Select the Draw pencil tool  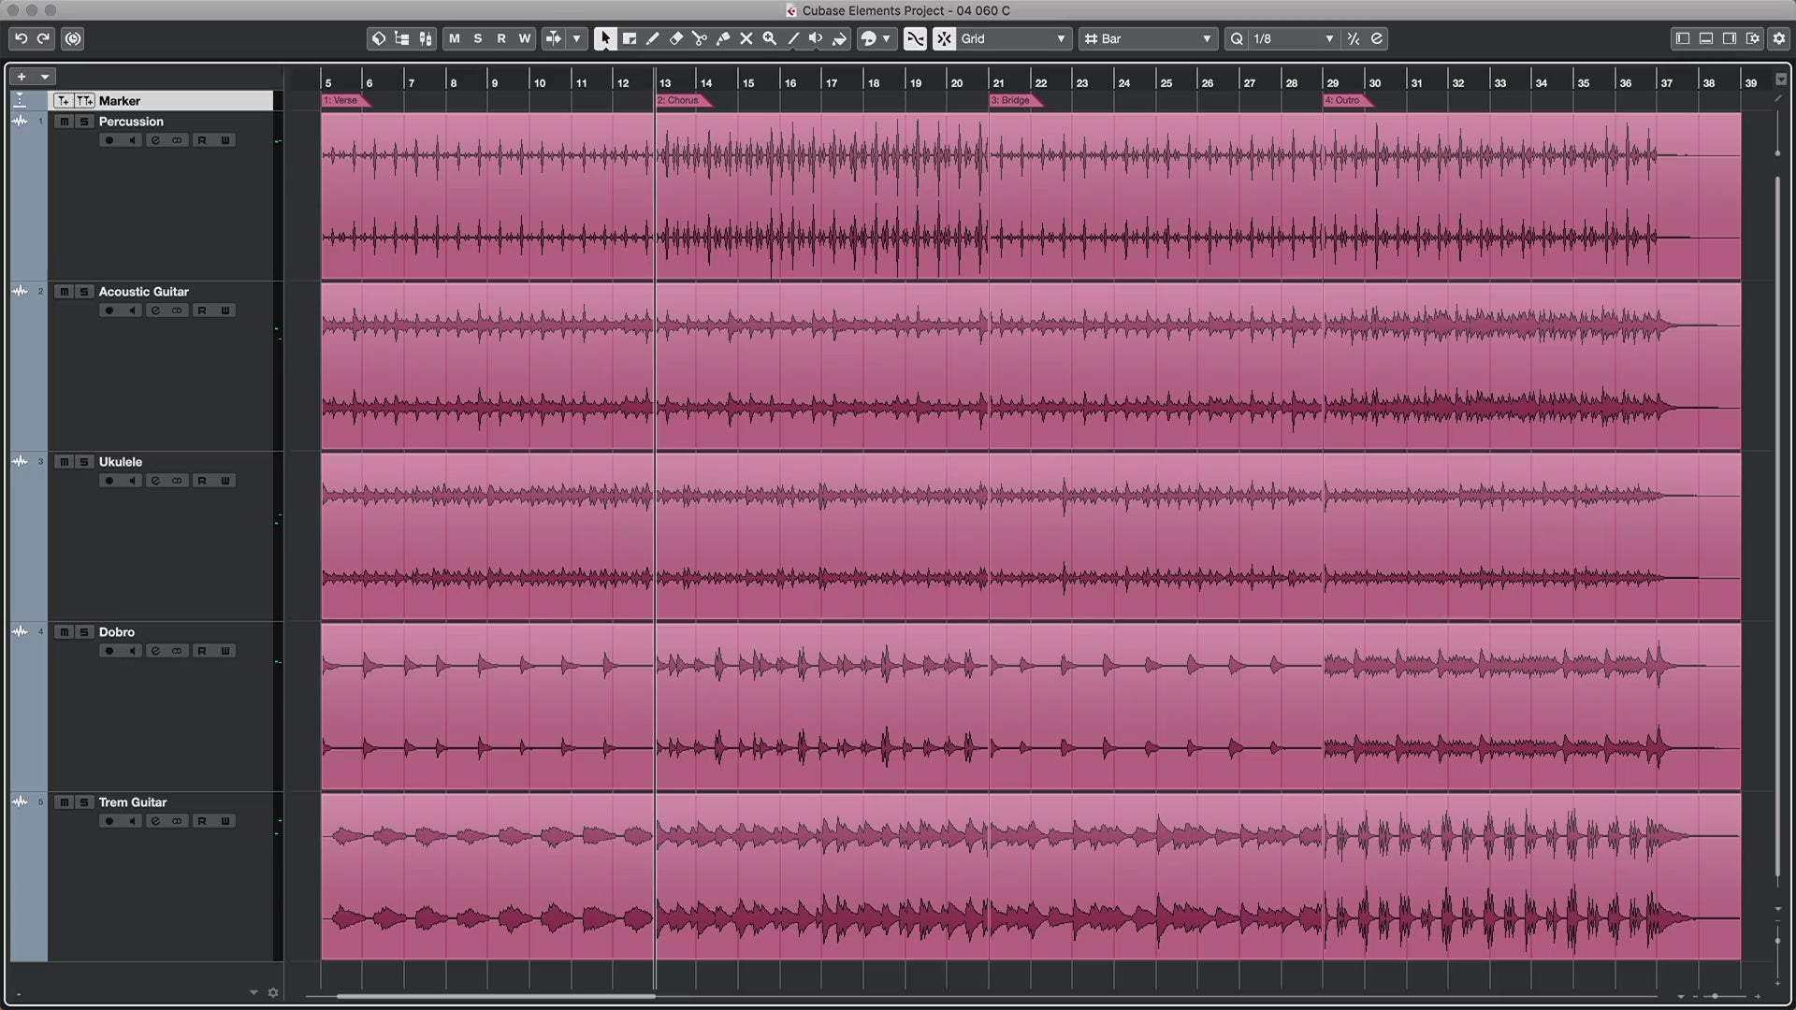[x=652, y=38]
